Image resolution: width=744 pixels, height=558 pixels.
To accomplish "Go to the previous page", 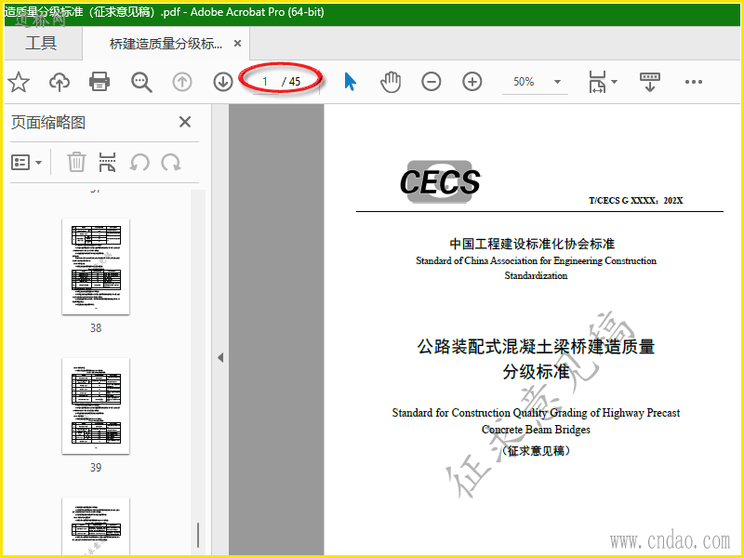I will pyautogui.click(x=182, y=82).
